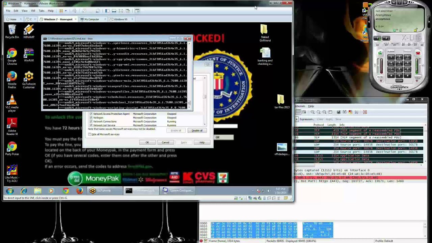
Task: Click the VMware pause button
Action: (x=61, y=11)
